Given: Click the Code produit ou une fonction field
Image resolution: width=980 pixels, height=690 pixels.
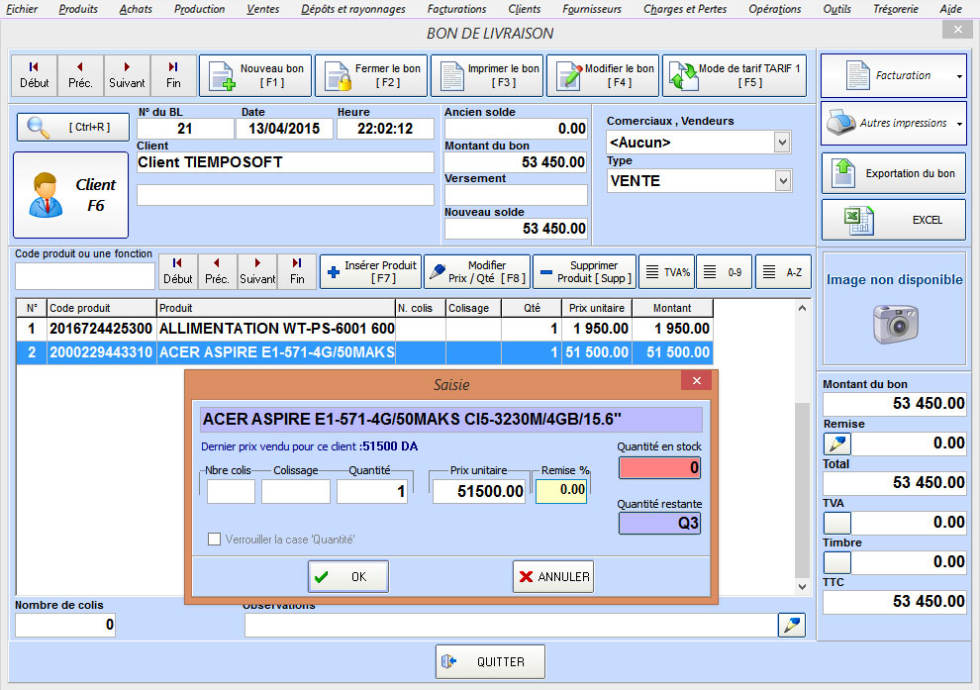Looking at the screenshot, I should click(85, 275).
